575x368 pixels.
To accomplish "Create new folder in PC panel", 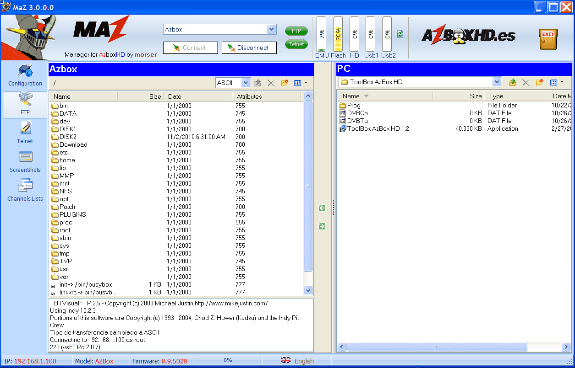I will [x=539, y=82].
